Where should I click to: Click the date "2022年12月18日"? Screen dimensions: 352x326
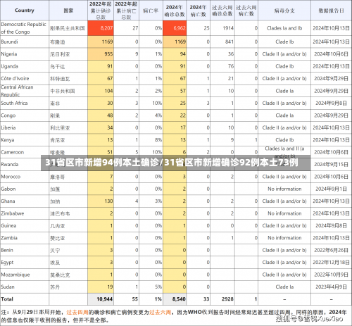click(x=331, y=263)
